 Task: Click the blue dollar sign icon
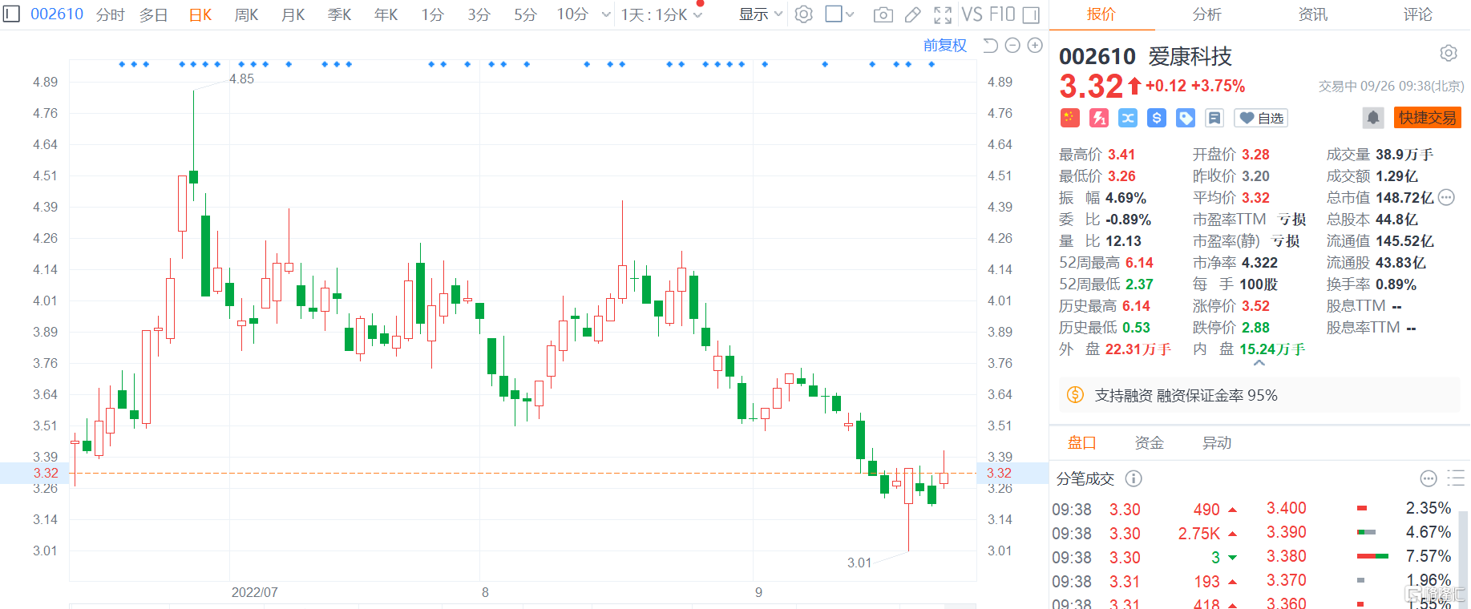tap(1157, 118)
